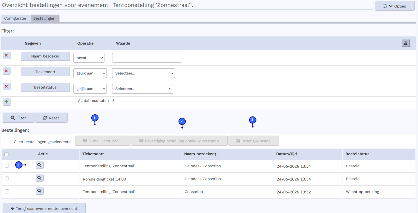Click the Ticketsoort filter field button
Screen dimensions: 418x213
(x=45, y=72)
